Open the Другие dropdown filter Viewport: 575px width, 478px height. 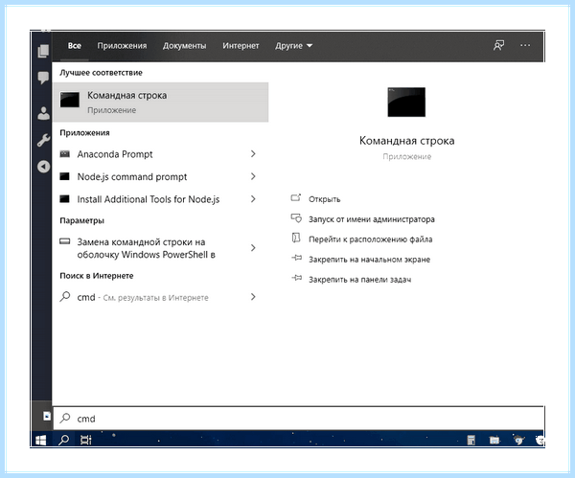pos(293,46)
